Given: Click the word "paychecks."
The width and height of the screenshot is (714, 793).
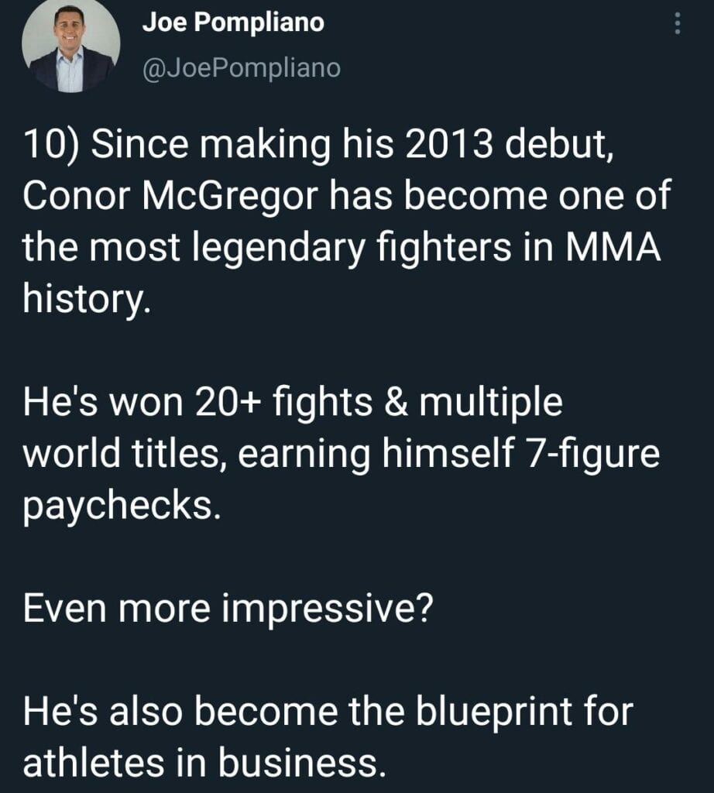Looking at the screenshot, I should click(x=122, y=506).
